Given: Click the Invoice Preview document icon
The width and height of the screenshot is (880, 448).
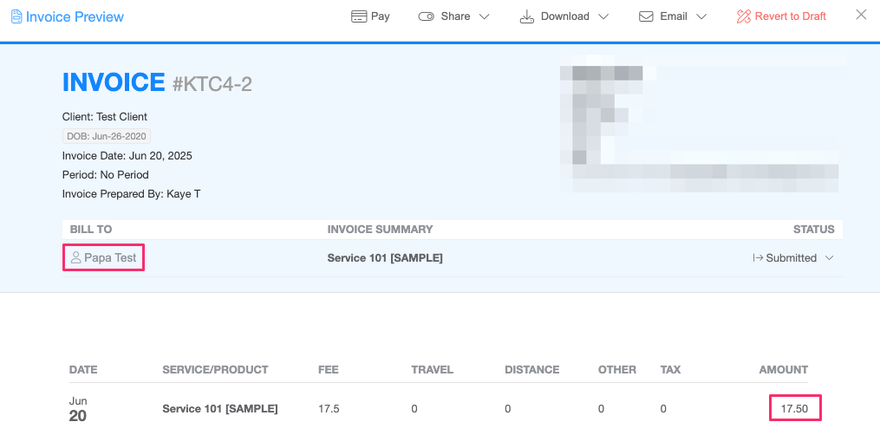Looking at the screenshot, I should pyautogui.click(x=16, y=16).
